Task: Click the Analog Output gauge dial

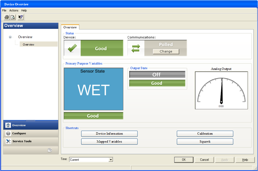Action: pyautogui.click(x=221, y=90)
